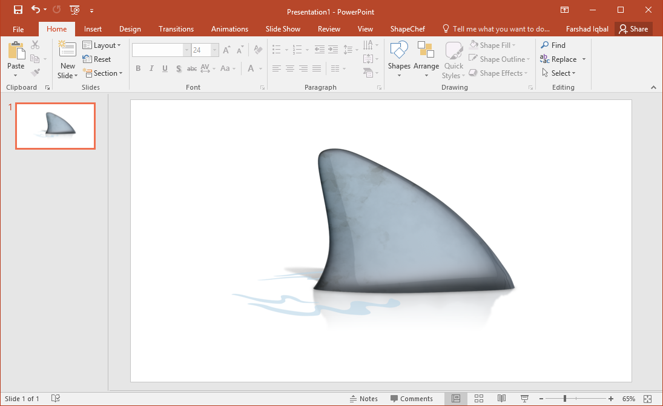The width and height of the screenshot is (663, 406).
Task: Open the Shapes gallery
Action: pyautogui.click(x=399, y=59)
